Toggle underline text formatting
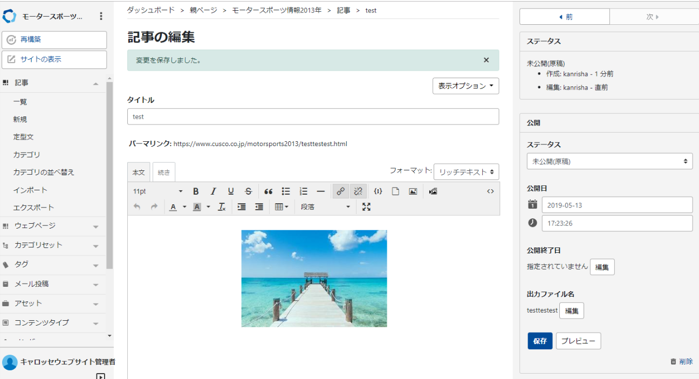The width and height of the screenshot is (699, 379). click(231, 191)
